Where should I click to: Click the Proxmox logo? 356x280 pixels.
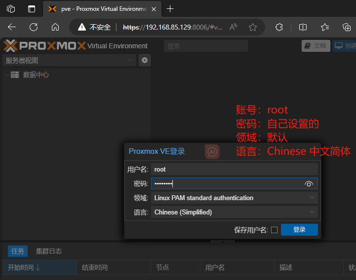coord(44,45)
